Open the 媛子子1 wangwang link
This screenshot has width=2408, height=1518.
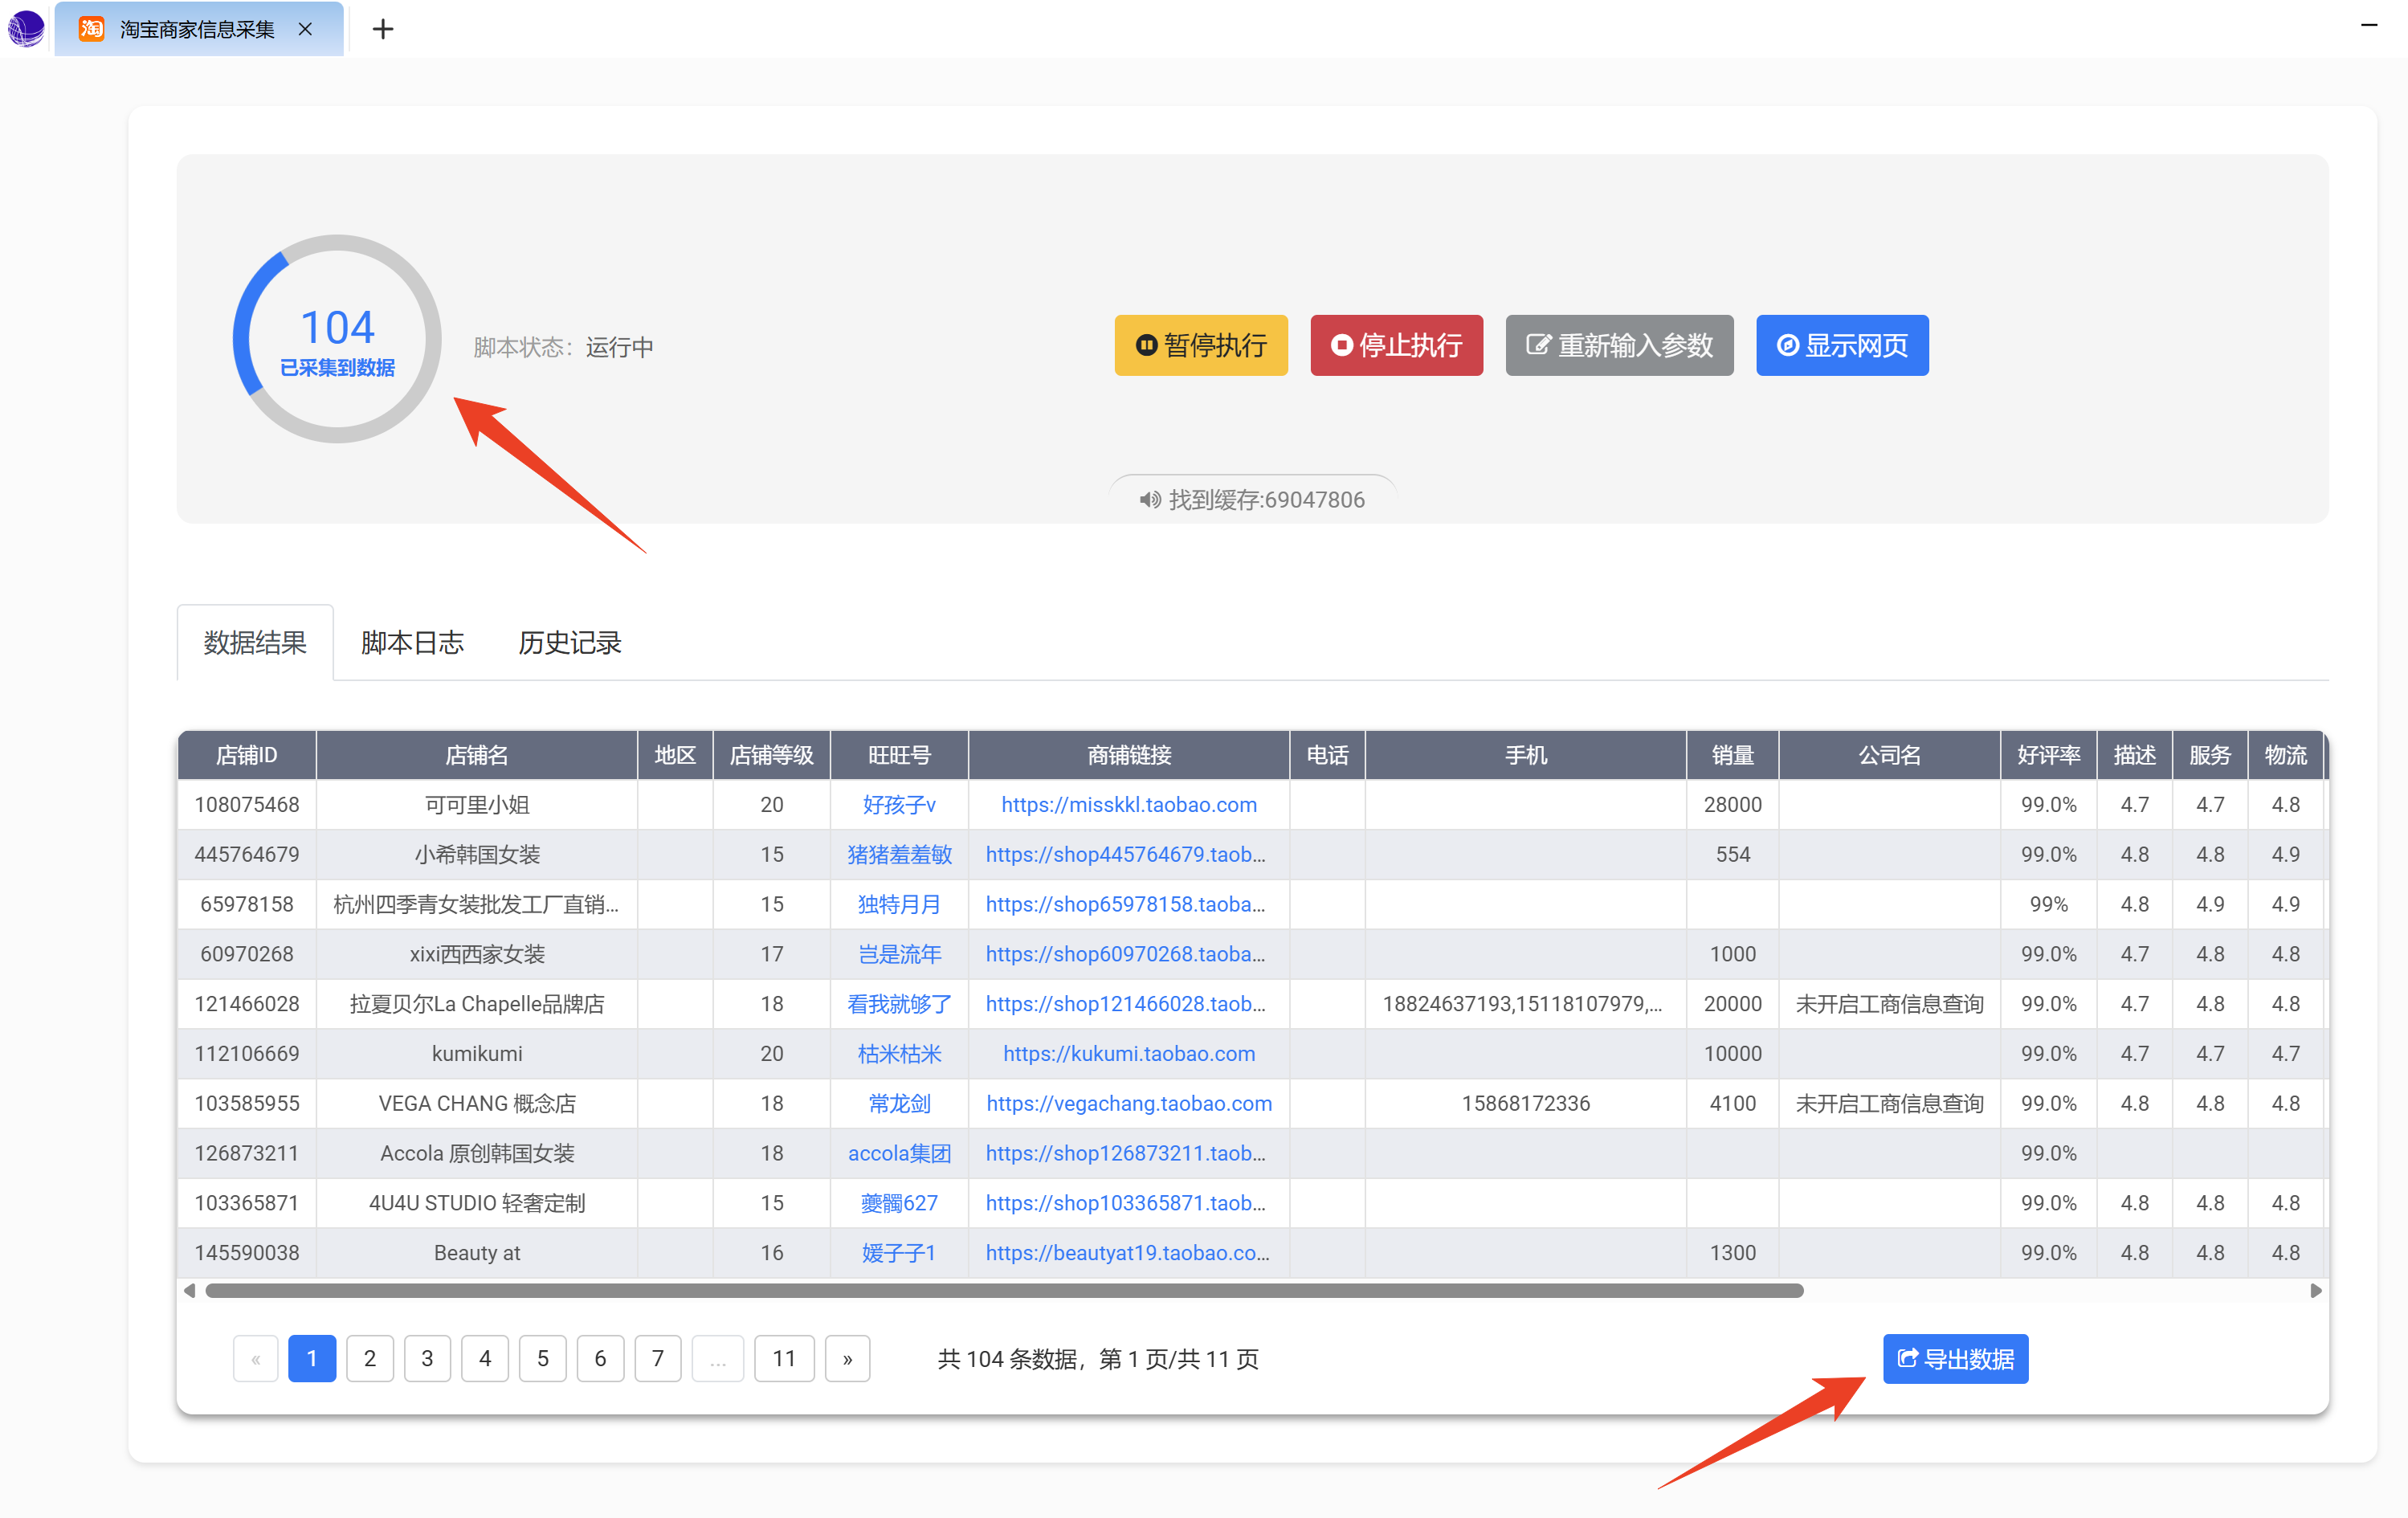click(899, 1253)
